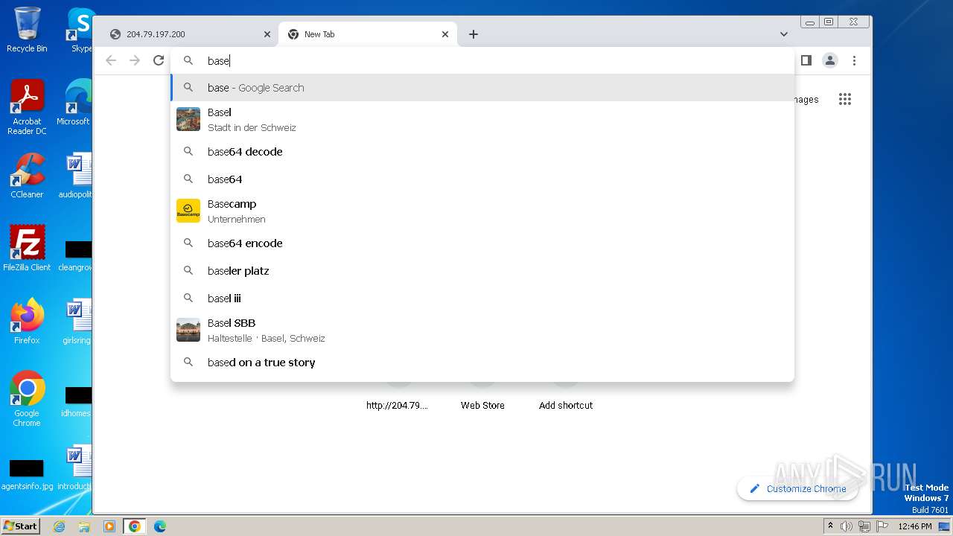Viewport: 953px width, 536px height.
Task: Open the agentsinfo.jpg desktop file
Action: (x=27, y=475)
